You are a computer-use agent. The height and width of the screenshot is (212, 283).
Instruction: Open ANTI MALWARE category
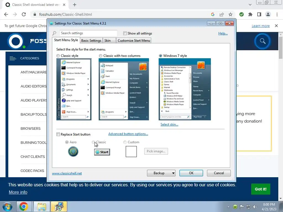[33, 72]
